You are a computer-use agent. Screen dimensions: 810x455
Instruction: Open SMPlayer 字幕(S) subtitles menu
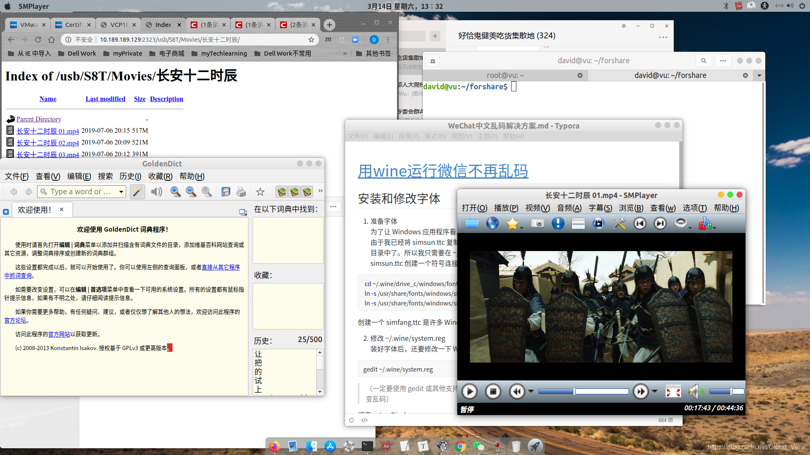[600, 208]
